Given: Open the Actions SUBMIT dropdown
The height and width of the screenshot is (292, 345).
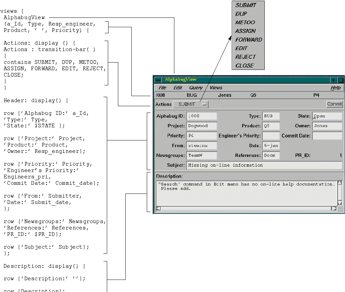Looking at the screenshot, I should point(190,105).
